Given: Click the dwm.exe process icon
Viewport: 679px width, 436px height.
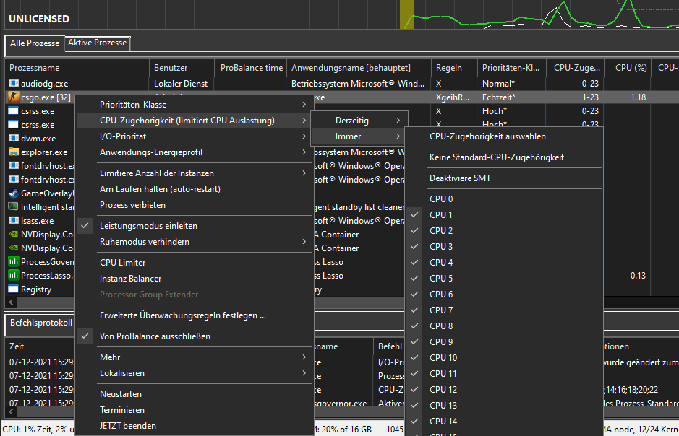Looking at the screenshot, I should coord(14,139).
